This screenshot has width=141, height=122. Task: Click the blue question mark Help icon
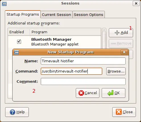pos(13,112)
